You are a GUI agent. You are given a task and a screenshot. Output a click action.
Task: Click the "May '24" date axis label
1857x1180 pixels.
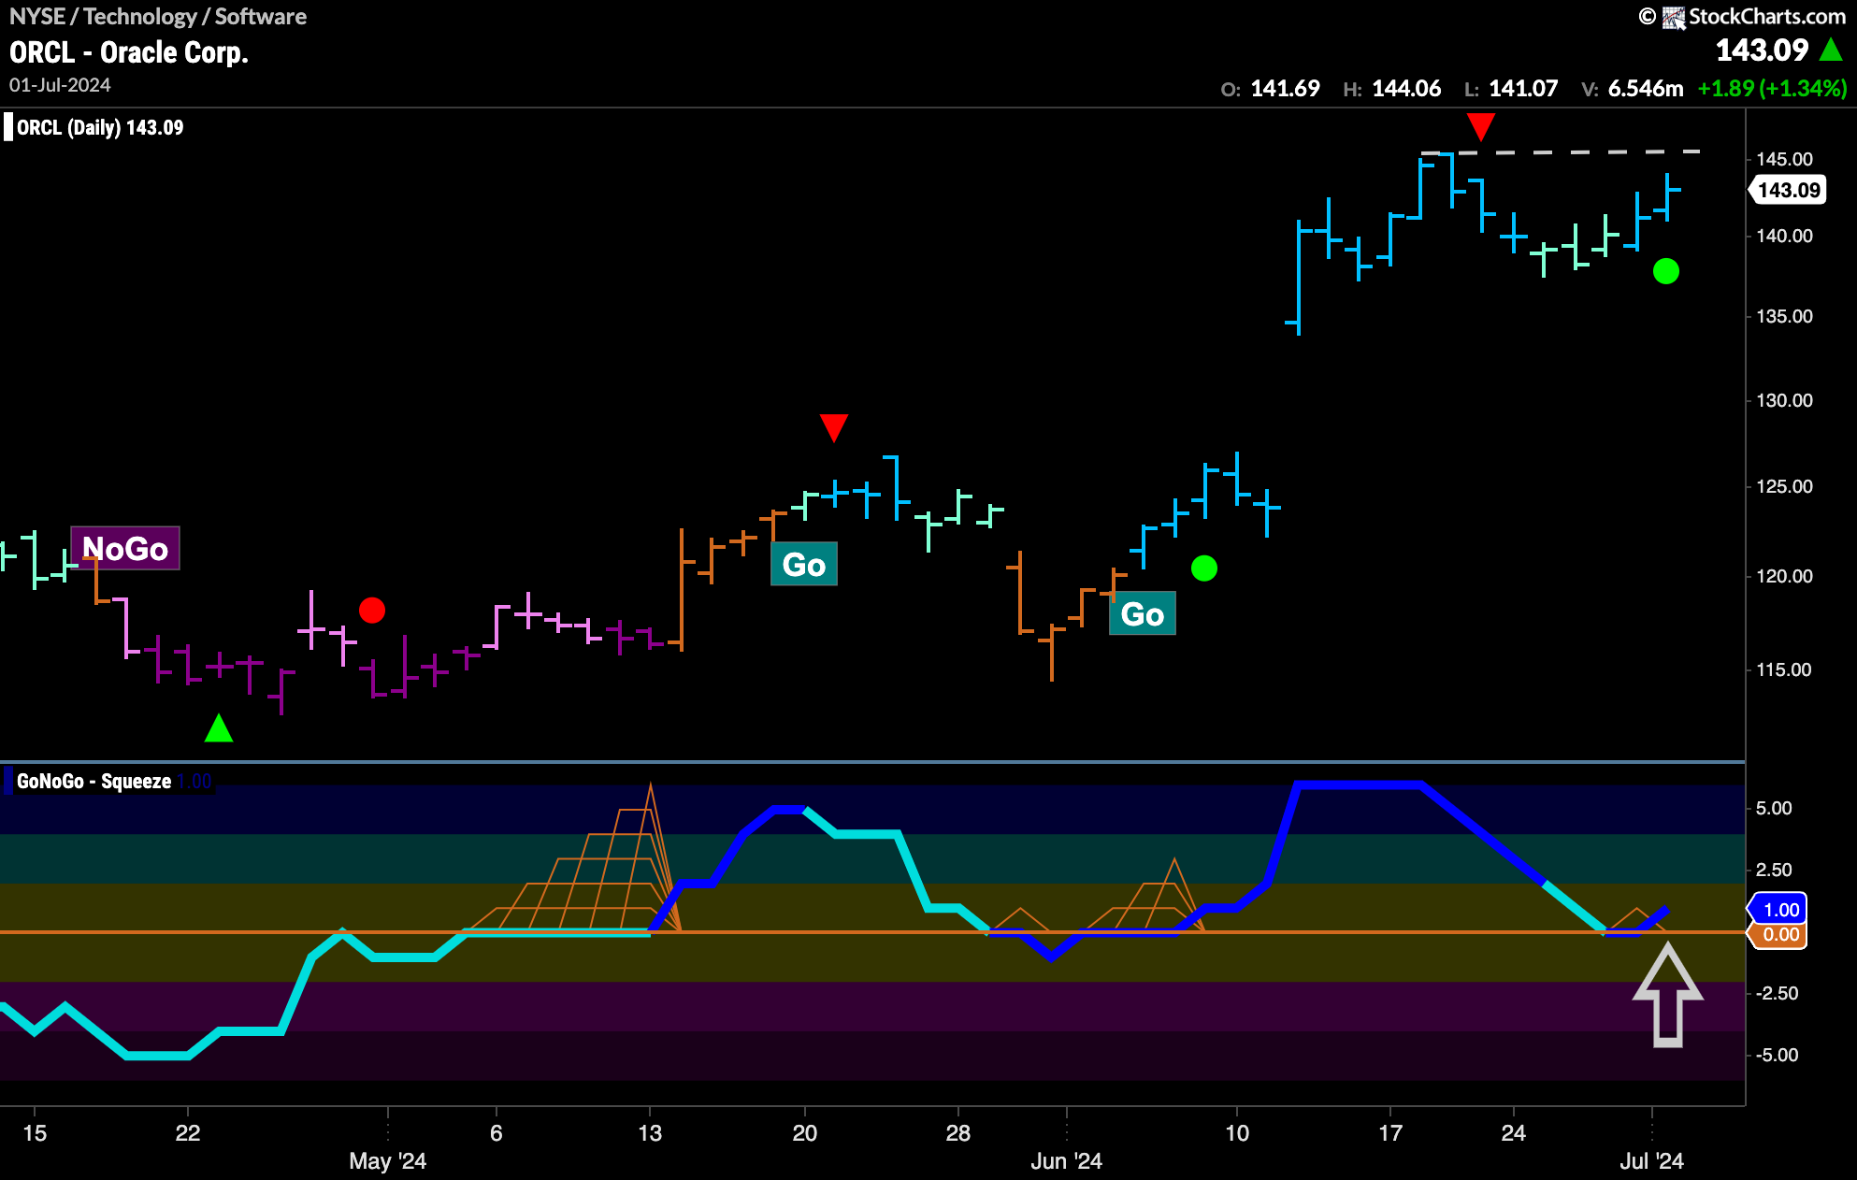387,1161
